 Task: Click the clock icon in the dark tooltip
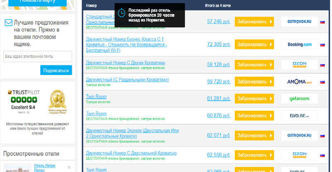122,13
